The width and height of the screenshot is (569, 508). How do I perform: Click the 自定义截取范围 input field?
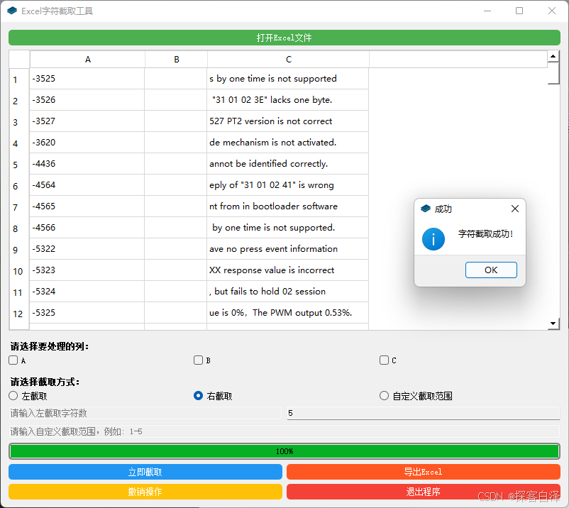(x=284, y=431)
